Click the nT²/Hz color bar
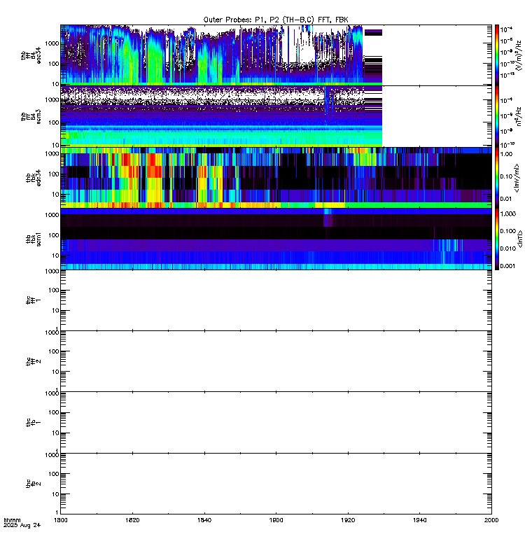The image size is (525, 560). tap(497, 116)
